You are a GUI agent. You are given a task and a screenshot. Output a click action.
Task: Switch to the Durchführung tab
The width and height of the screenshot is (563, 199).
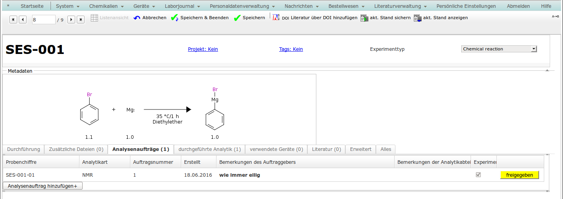pyautogui.click(x=23, y=149)
